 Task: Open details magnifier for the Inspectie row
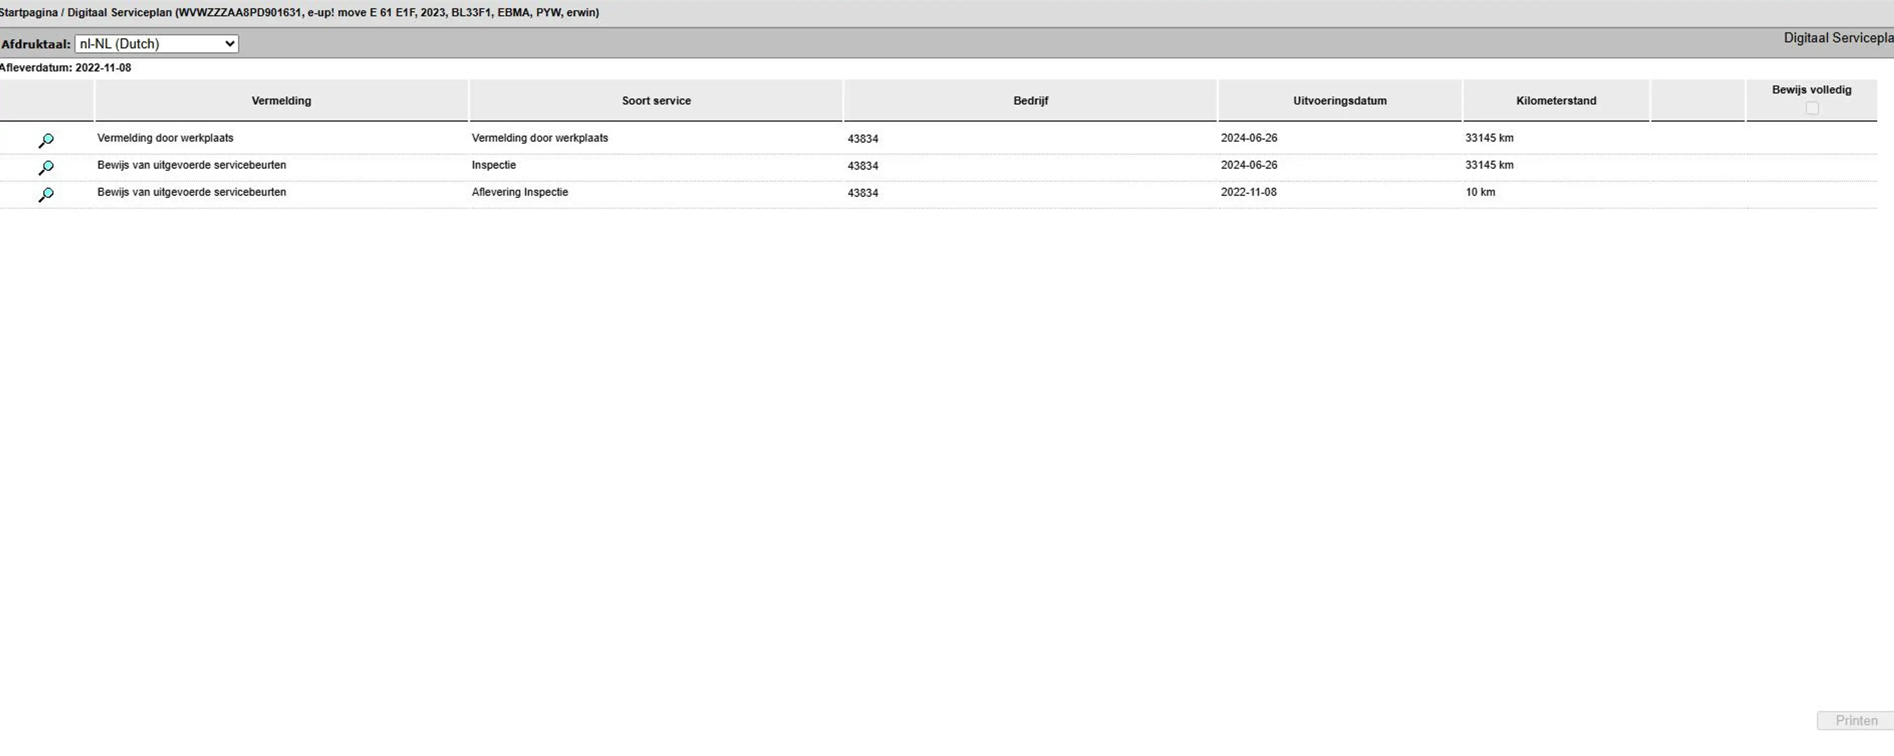coord(45,168)
